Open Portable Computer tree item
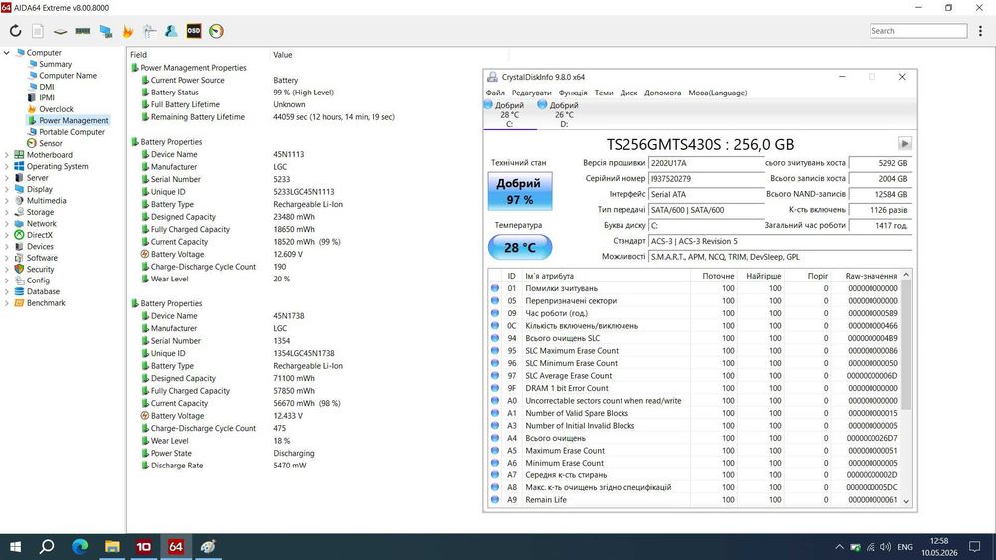Image resolution: width=996 pixels, height=560 pixels. pyautogui.click(x=71, y=132)
